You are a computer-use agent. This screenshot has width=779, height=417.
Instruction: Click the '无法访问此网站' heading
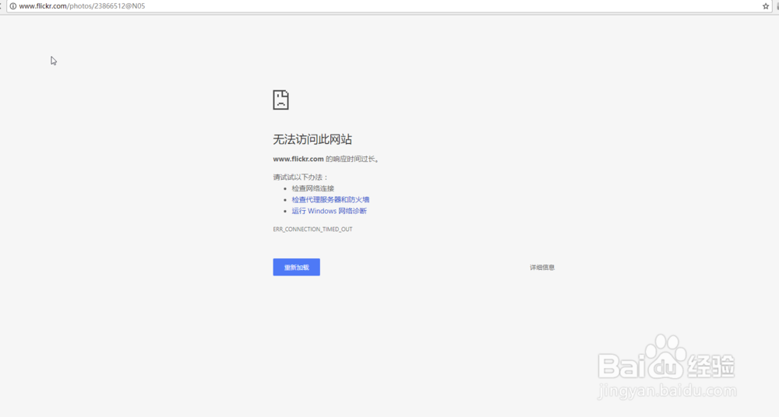312,139
